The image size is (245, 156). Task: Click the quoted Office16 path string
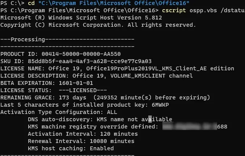pos(114,3)
